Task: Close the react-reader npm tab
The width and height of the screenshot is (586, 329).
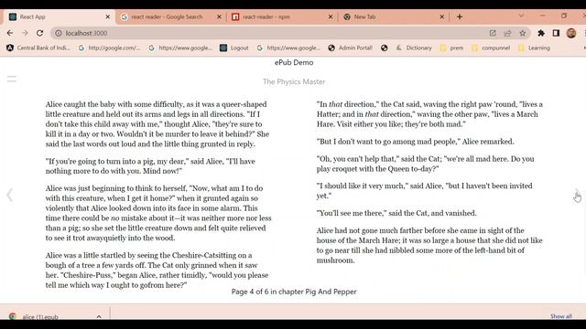Action: [331, 16]
